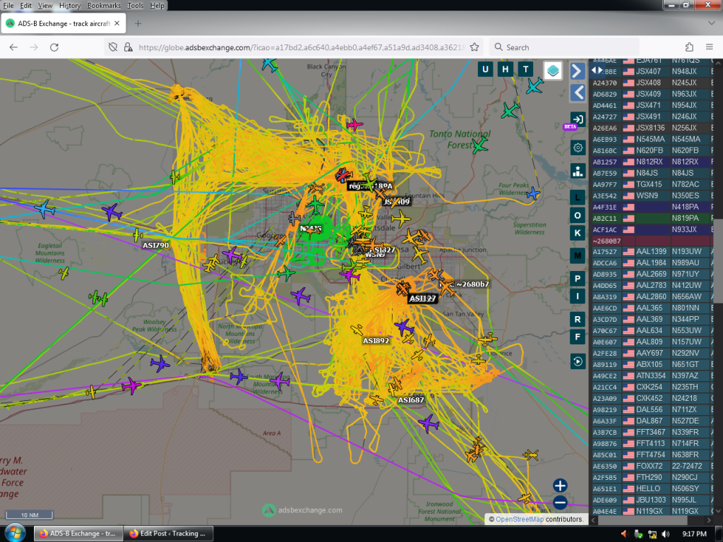Open a new browser tab
This screenshot has width=723, height=542.
[x=138, y=23]
